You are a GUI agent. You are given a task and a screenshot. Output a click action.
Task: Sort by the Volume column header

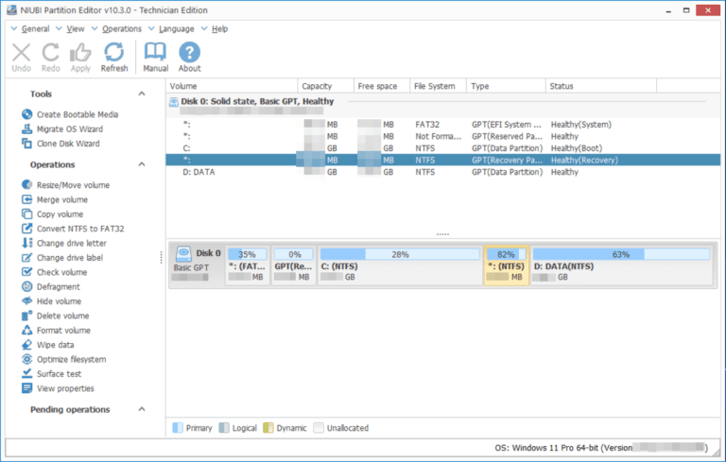click(232, 86)
